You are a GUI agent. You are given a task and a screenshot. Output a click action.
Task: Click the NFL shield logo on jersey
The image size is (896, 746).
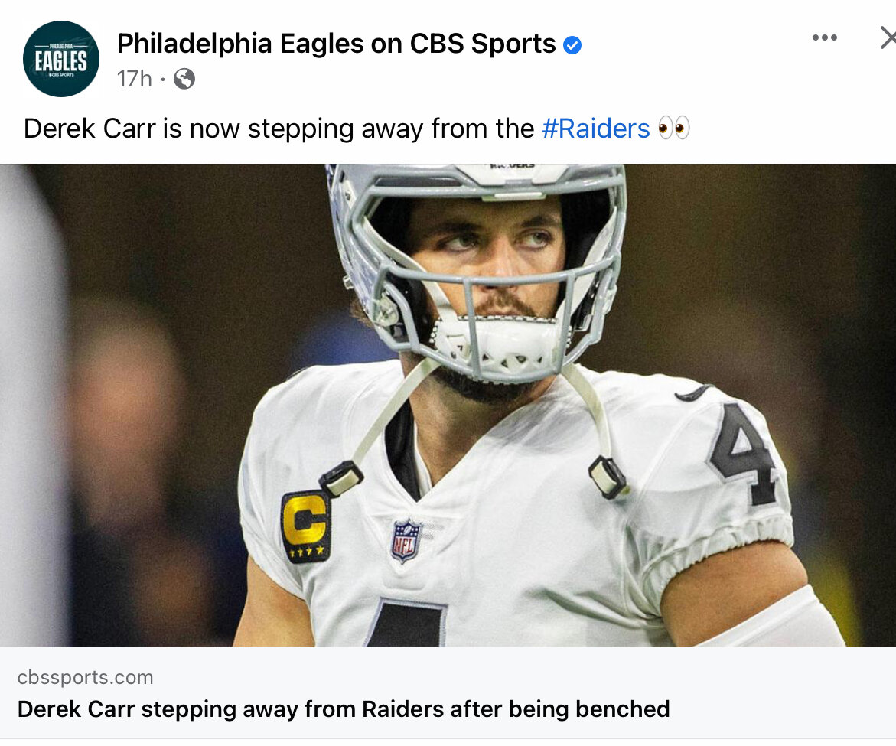point(406,540)
